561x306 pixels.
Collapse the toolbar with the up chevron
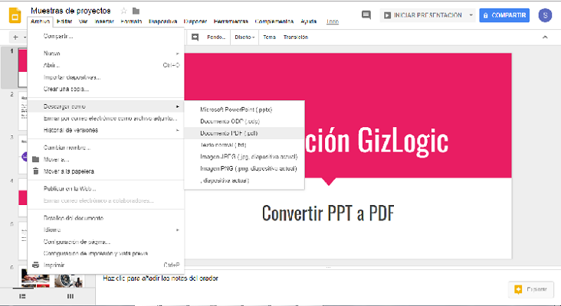click(x=545, y=37)
